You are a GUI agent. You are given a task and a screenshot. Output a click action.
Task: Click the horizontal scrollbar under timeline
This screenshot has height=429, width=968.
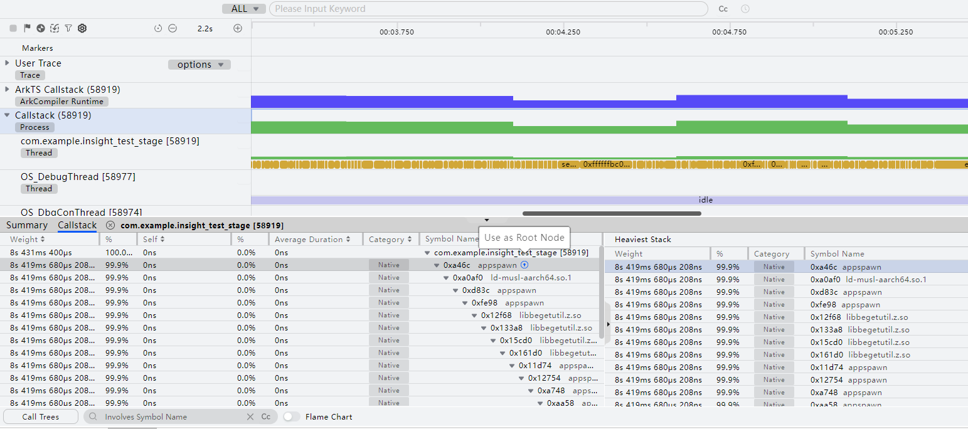point(612,213)
